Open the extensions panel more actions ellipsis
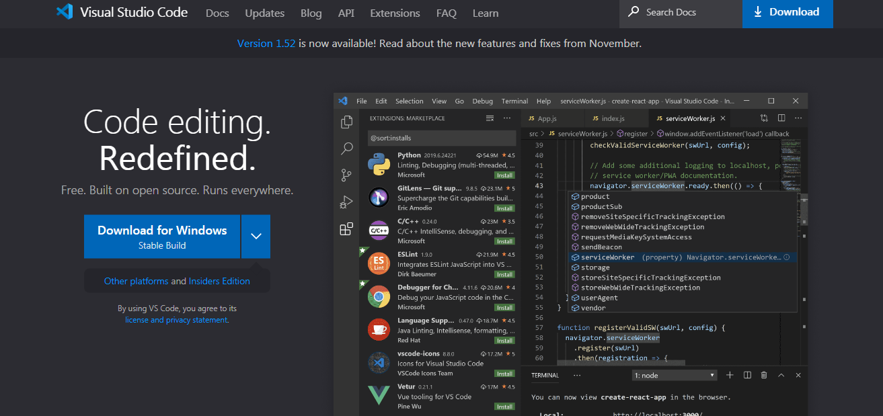 point(507,118)
